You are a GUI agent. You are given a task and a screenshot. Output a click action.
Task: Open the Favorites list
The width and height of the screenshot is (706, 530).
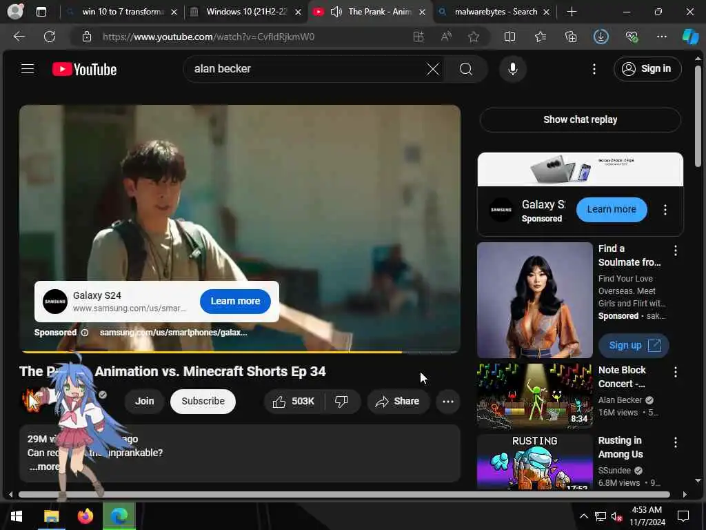[x=541, y=37]
